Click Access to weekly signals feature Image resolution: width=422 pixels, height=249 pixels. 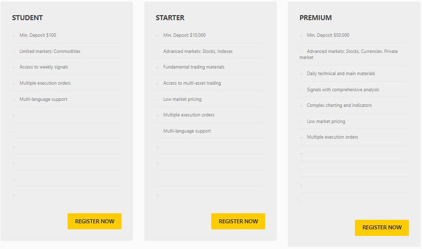click(43, 67)
